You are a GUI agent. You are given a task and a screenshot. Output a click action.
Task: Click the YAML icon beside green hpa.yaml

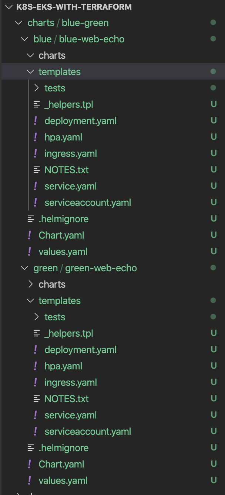point(36,366)
